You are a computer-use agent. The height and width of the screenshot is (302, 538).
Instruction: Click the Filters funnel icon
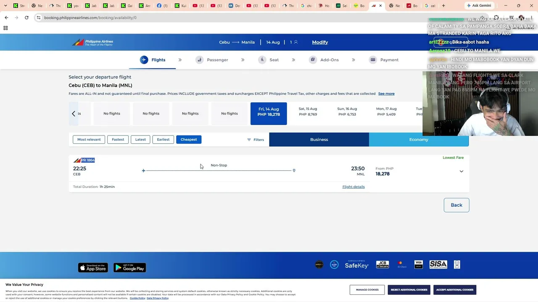coord(249,140)
